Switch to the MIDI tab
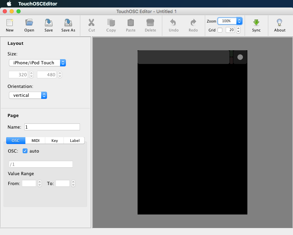The width and height of the screenshot is (293, 235). coord(35,141)
